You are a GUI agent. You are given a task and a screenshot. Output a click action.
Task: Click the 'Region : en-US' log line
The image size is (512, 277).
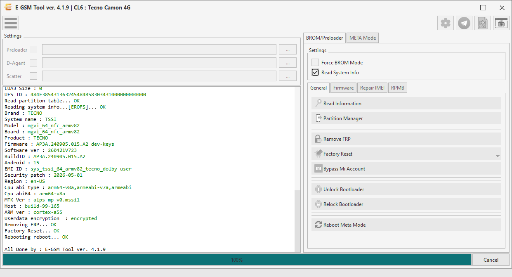[25, 181]
